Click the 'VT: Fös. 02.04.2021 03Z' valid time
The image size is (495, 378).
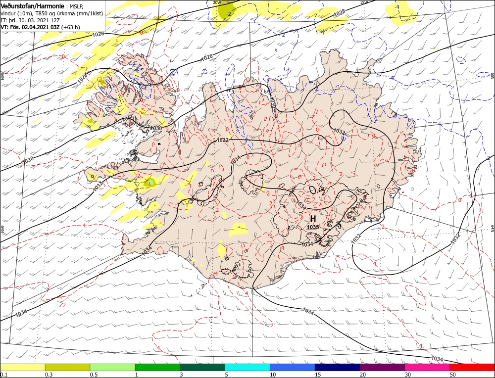coord(30,27)
